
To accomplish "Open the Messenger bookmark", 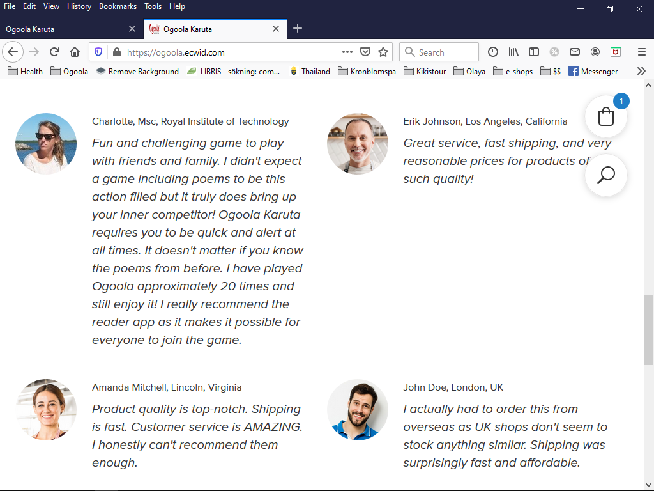I will click(593, 72).
